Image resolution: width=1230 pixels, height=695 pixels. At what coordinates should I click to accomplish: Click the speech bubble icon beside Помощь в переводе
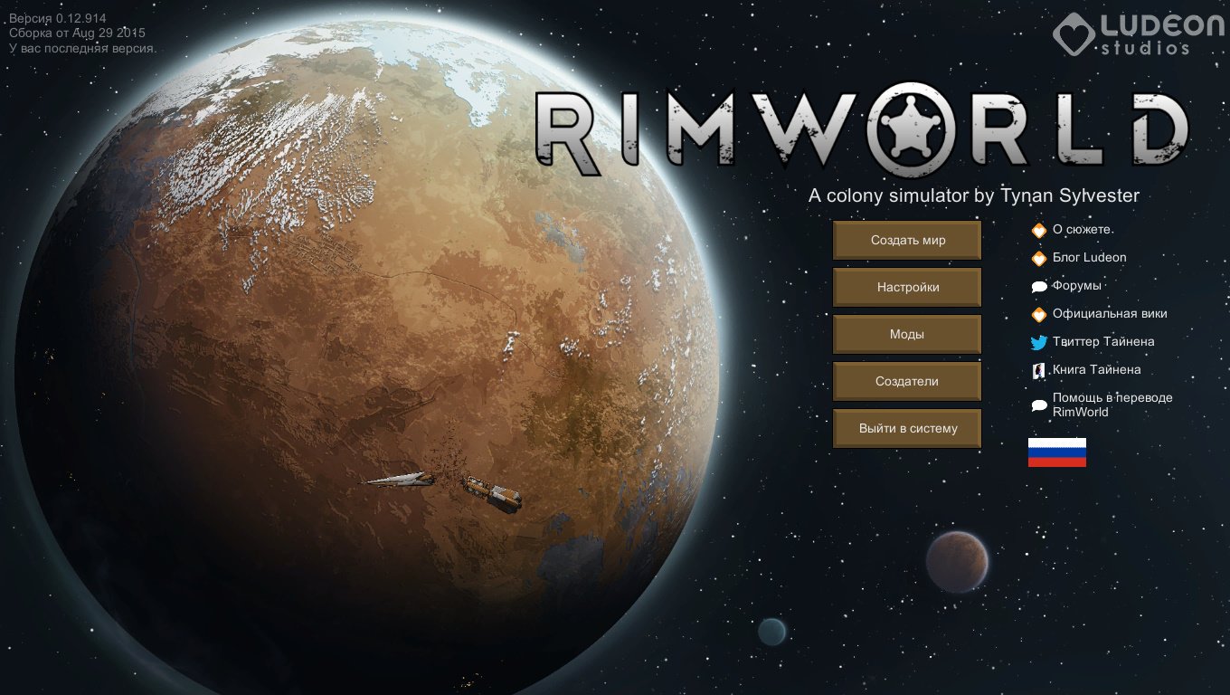click(x=1039, y=405)
